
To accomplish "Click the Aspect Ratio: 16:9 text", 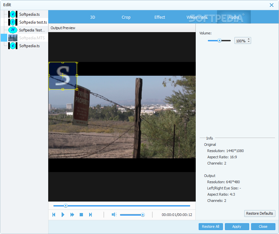I will pos(222,157).
